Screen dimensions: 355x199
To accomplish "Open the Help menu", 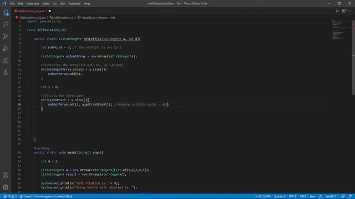I will coord(87,4).
